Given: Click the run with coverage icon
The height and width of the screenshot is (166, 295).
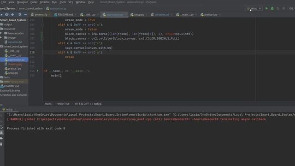Looking at the screenshot, I should [278, 8].
